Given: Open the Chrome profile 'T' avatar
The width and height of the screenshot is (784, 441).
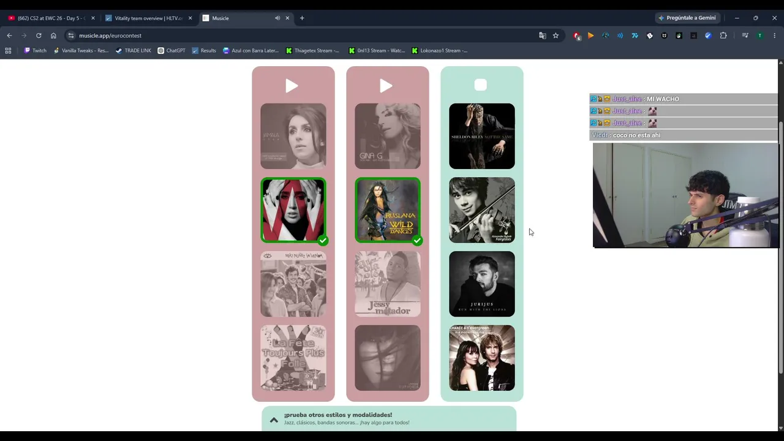Looking at the screenshot, I should click(x=760, y=36).
